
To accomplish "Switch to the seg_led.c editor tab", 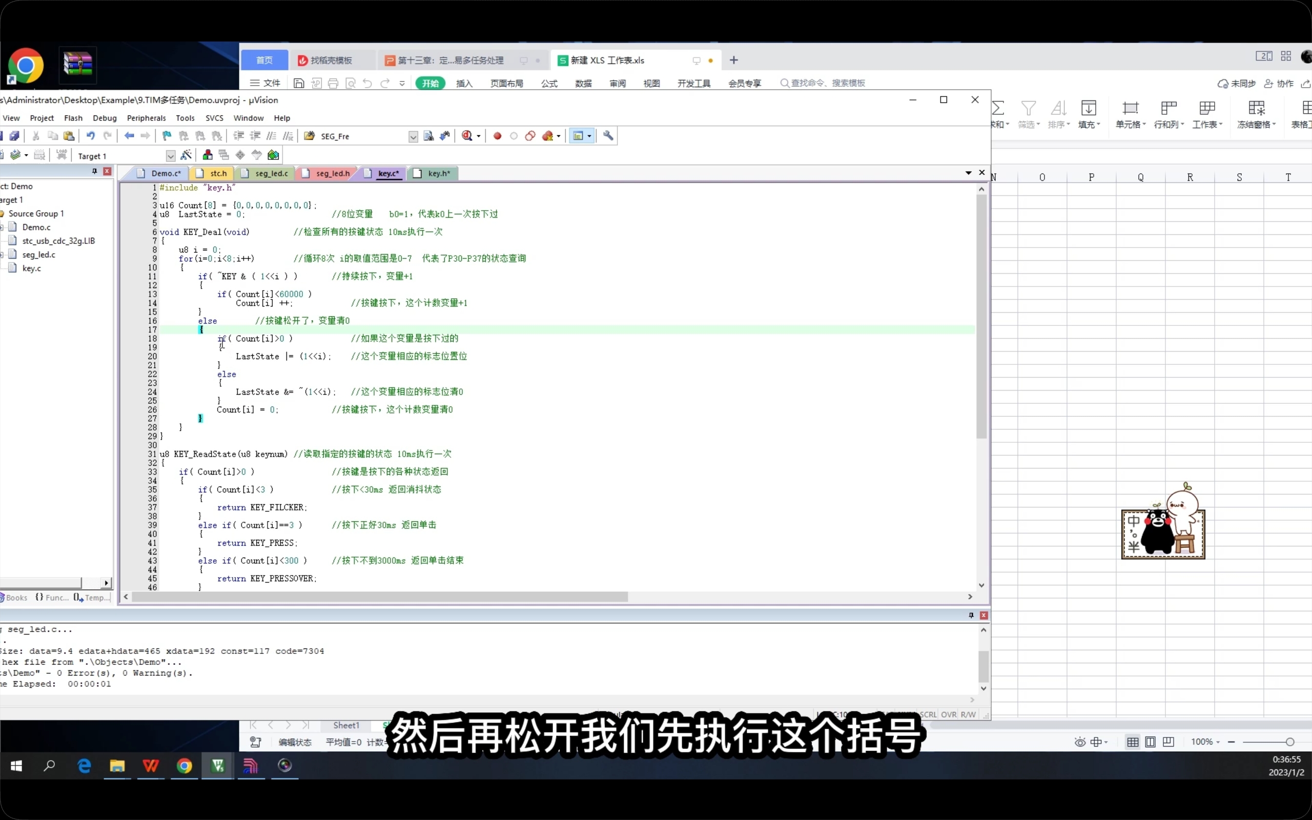I will point(266,174).
